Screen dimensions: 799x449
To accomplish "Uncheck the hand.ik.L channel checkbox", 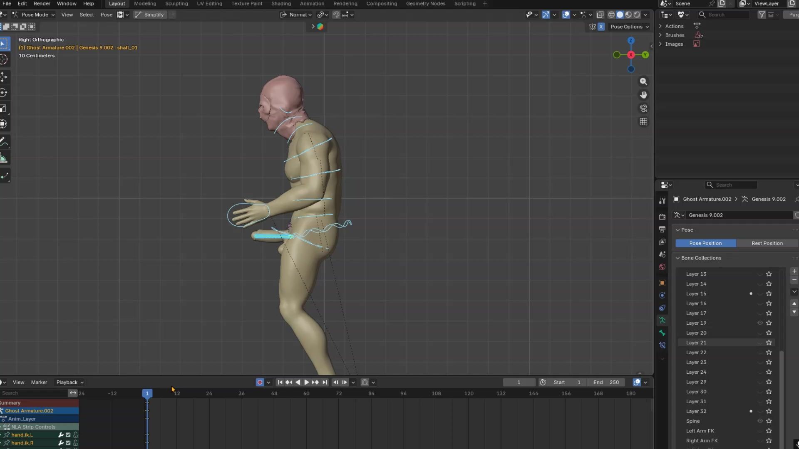I will point(68,435).
